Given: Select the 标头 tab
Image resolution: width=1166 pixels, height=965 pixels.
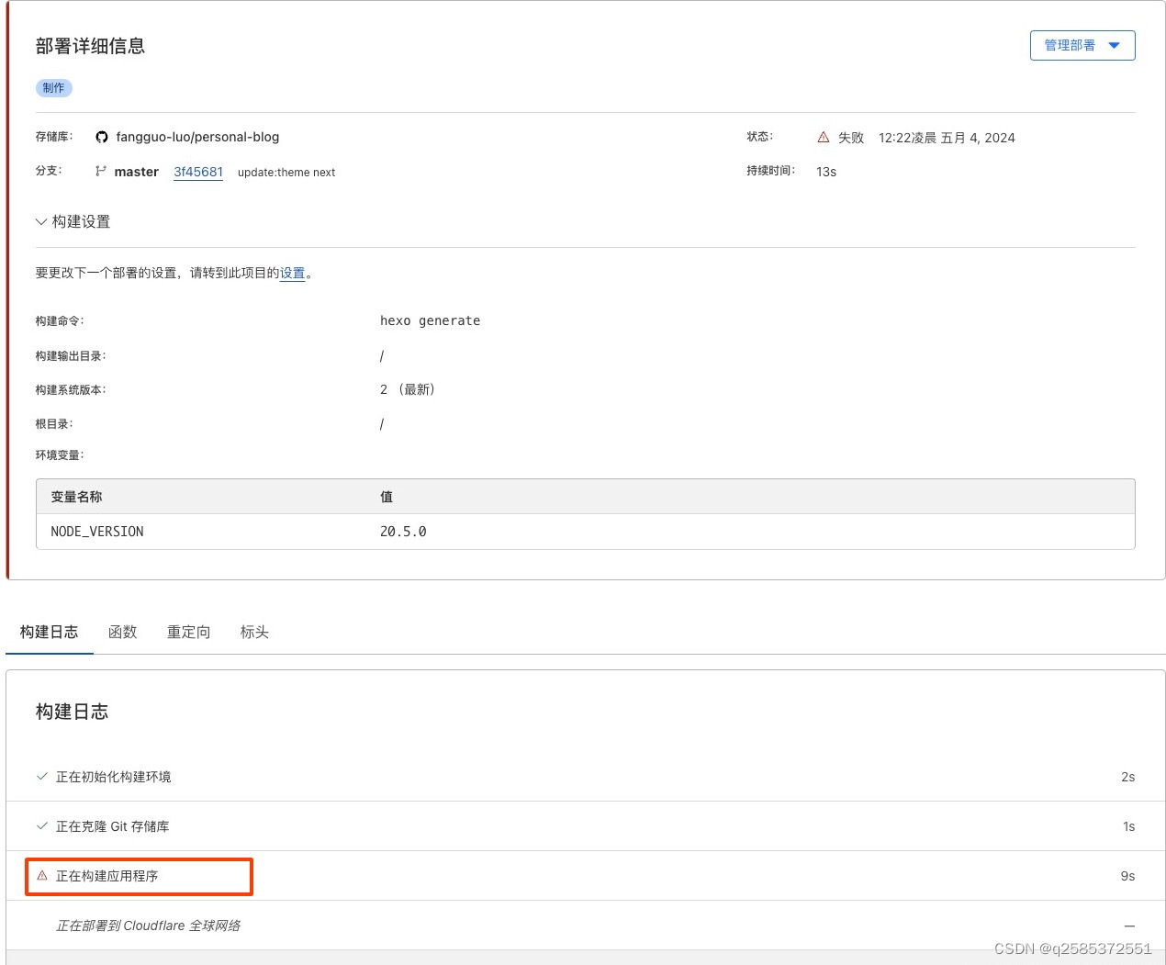Looking at the screenshot, I should pos(253,632).
